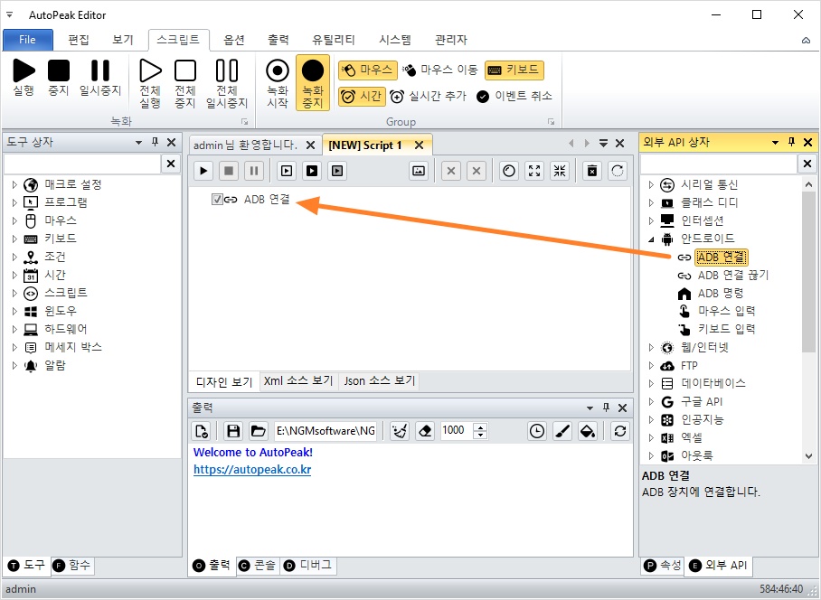This screenshot has width=821, height=600.
Task: Click the fullscreen expand icon in script toolbar
Action: point(534,171)
